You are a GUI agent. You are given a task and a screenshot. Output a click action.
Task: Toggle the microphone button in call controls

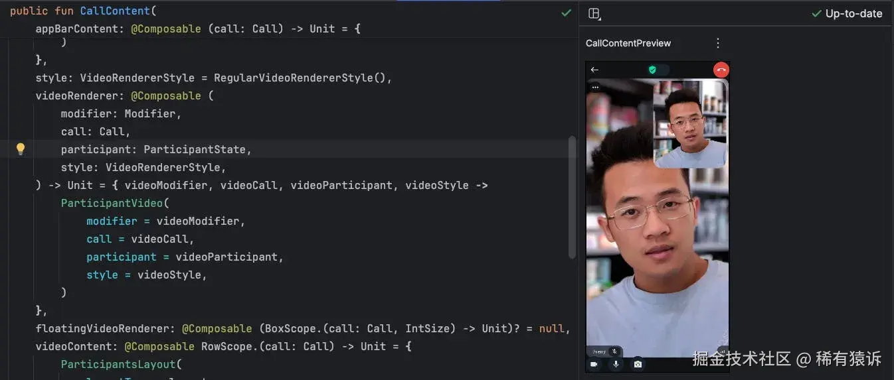pos(616,364)
